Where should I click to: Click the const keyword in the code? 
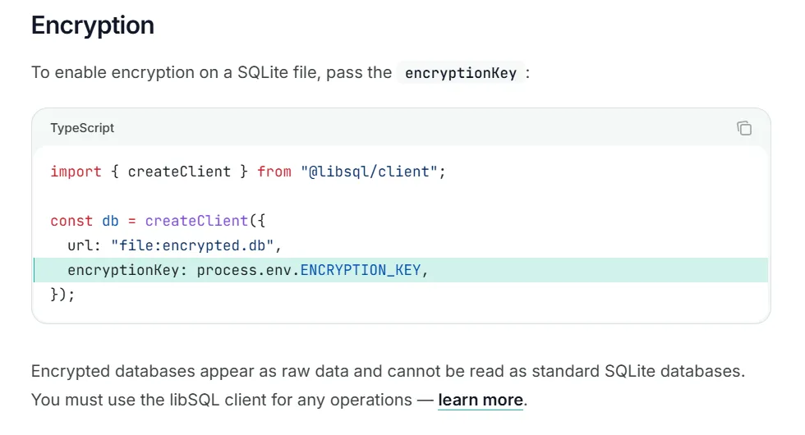click(71, 221)
